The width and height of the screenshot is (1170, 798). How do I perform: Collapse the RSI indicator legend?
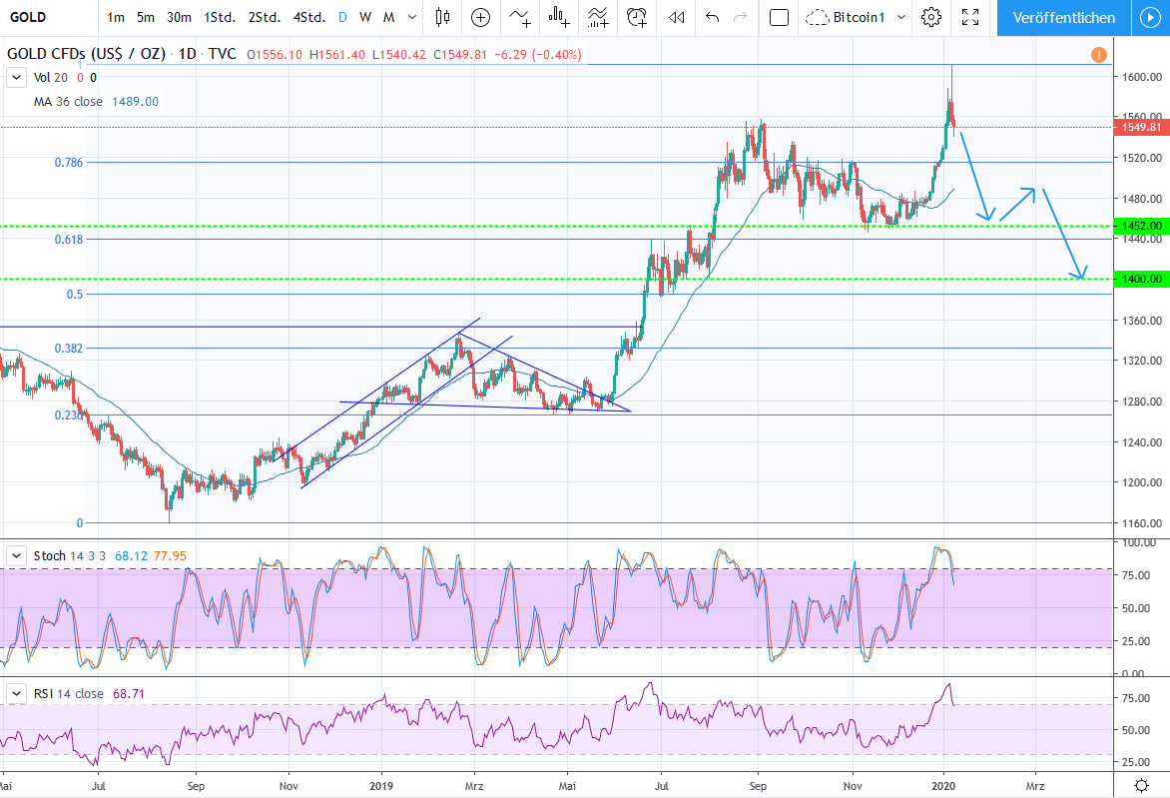[x=17, y=693]
